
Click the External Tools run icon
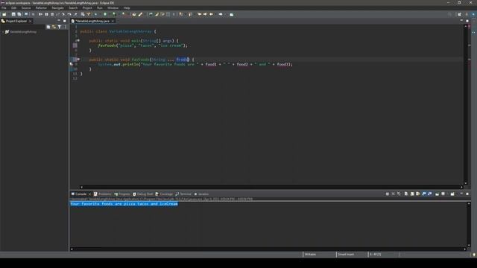tap(124, 14)
